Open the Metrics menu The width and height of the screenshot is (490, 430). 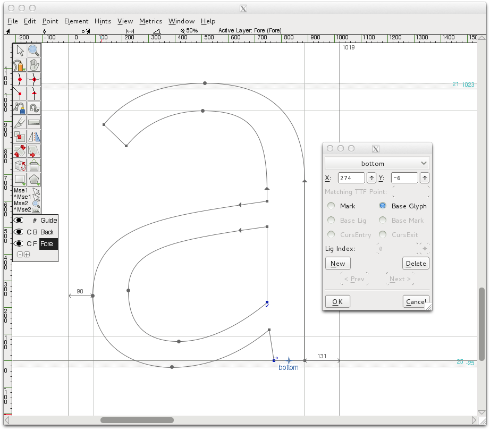[x=150, y=21]
